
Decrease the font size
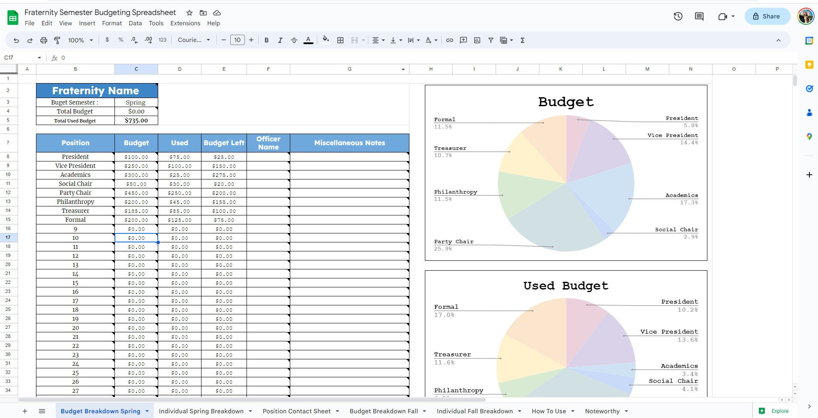tap(223, 40)
